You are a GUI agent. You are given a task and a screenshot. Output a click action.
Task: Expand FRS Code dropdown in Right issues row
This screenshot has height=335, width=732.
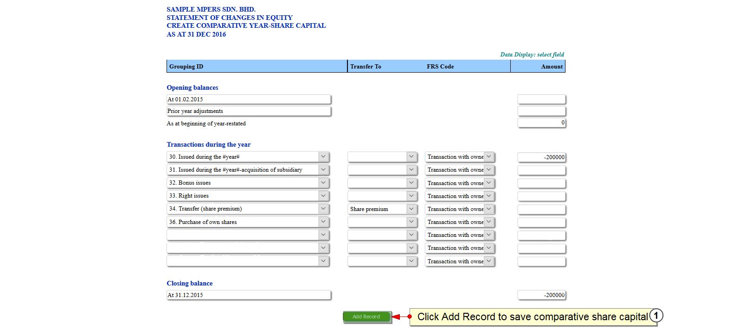460,196
